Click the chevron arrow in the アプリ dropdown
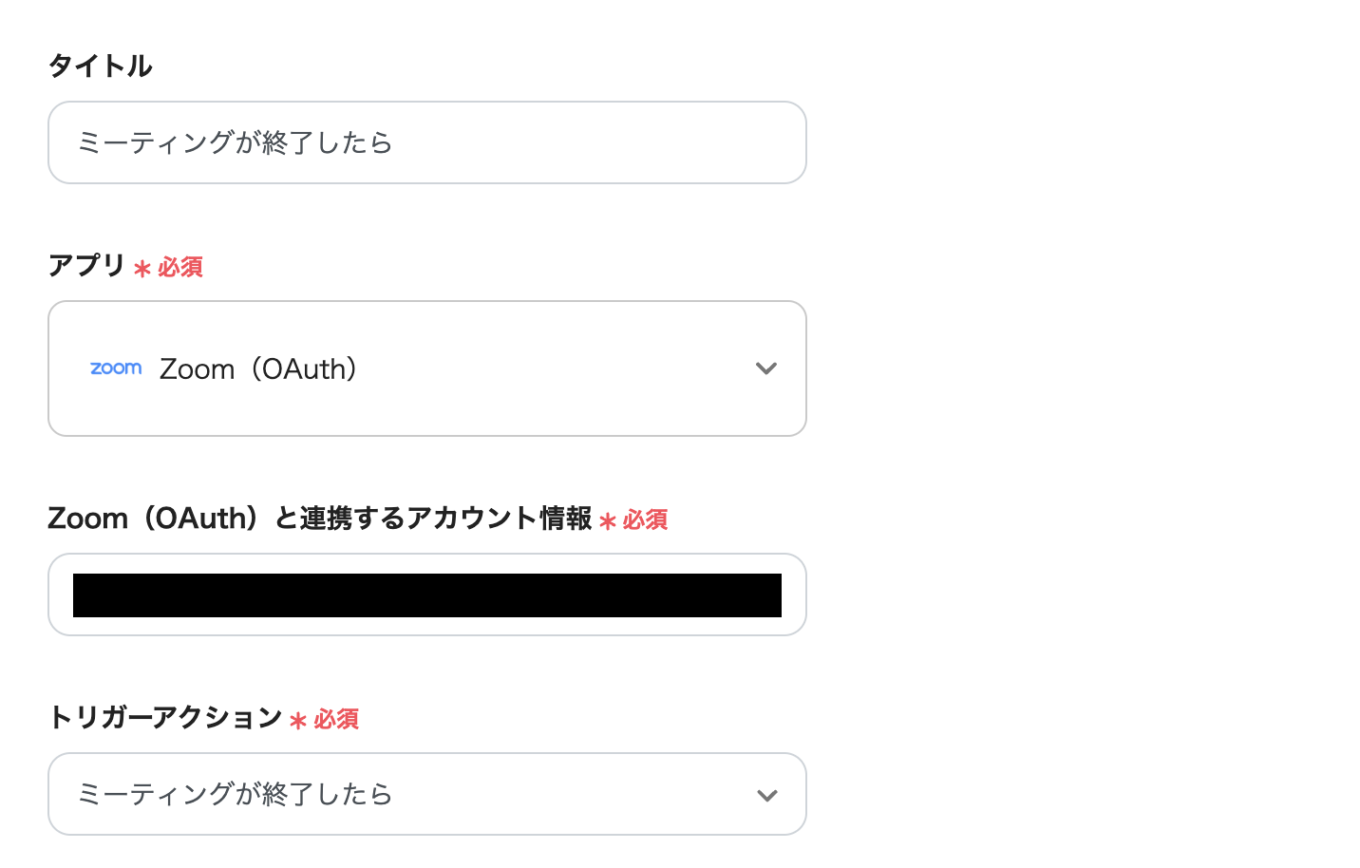The width and height of the screenshot is (1360, 868). (766, 368)
